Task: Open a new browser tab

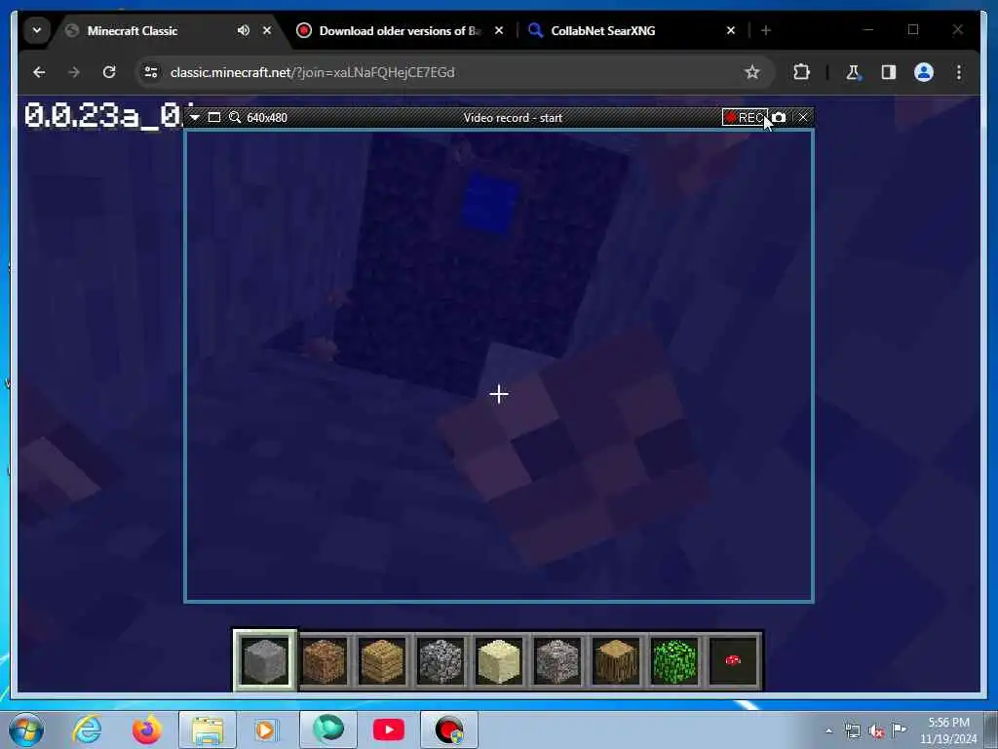Action: (x=766, y=30)
